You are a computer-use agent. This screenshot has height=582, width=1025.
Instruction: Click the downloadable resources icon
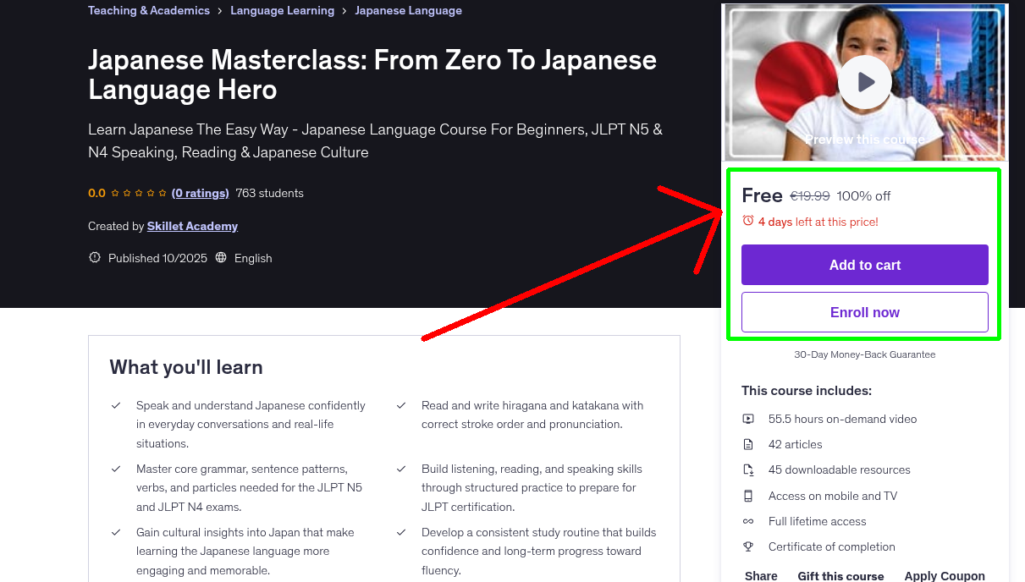[748, 470]
